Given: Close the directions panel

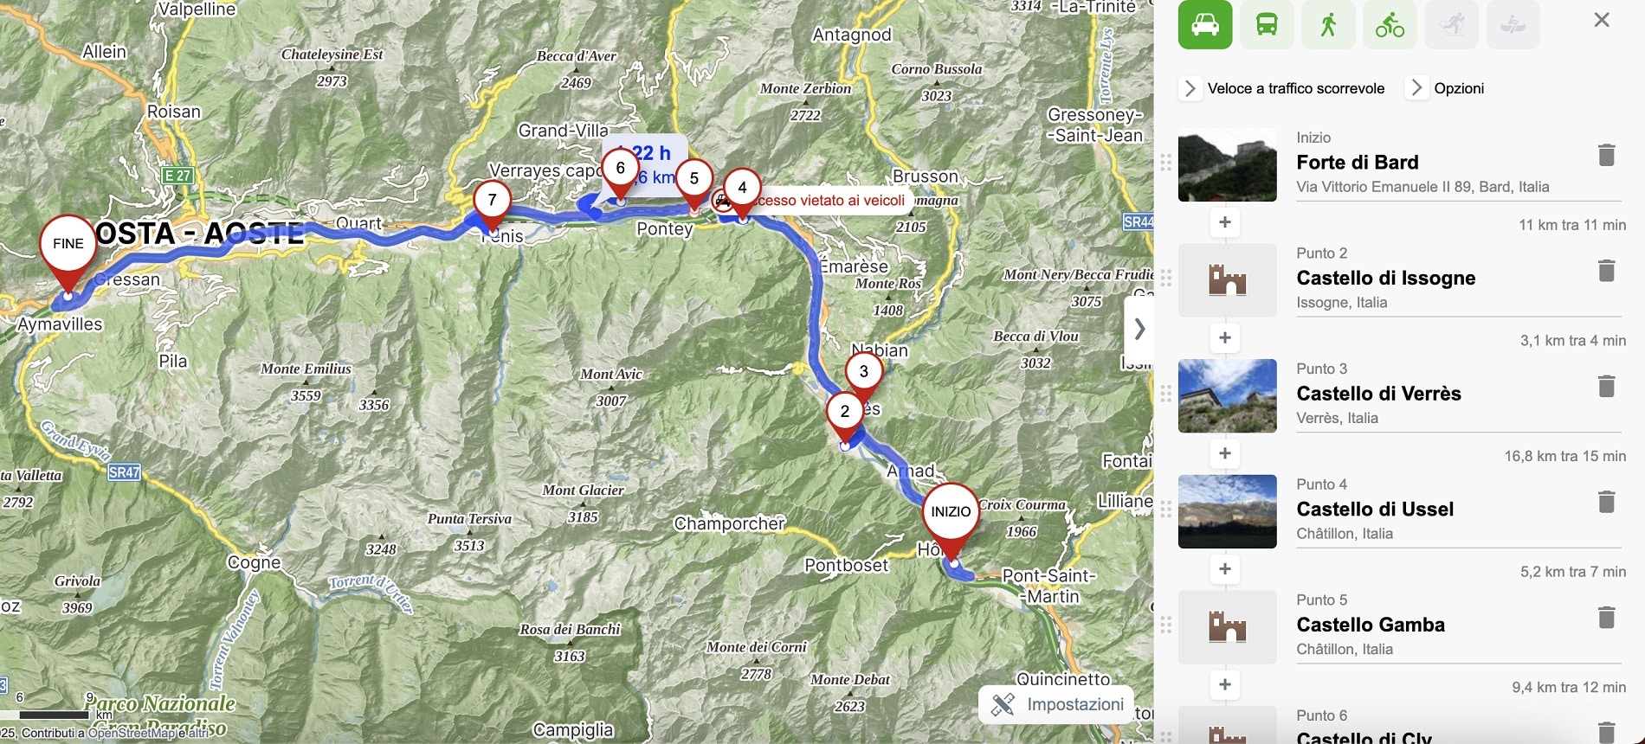Looking at the screenshot, I should [1602, 20].
